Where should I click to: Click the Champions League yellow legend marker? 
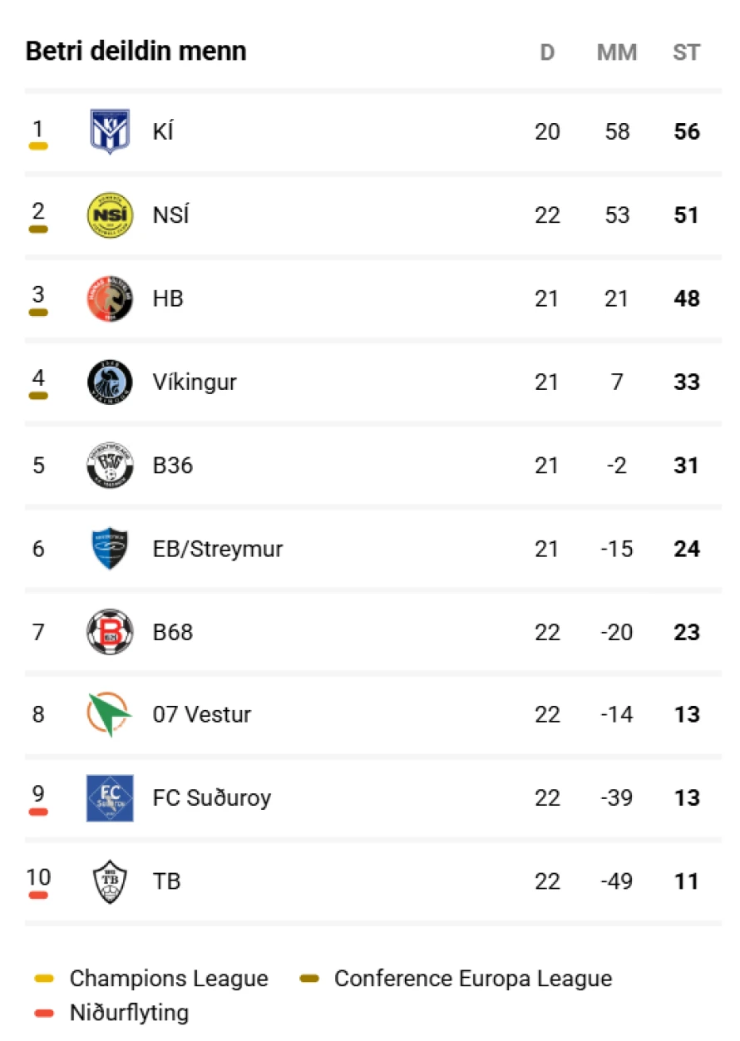click(44, 979)
